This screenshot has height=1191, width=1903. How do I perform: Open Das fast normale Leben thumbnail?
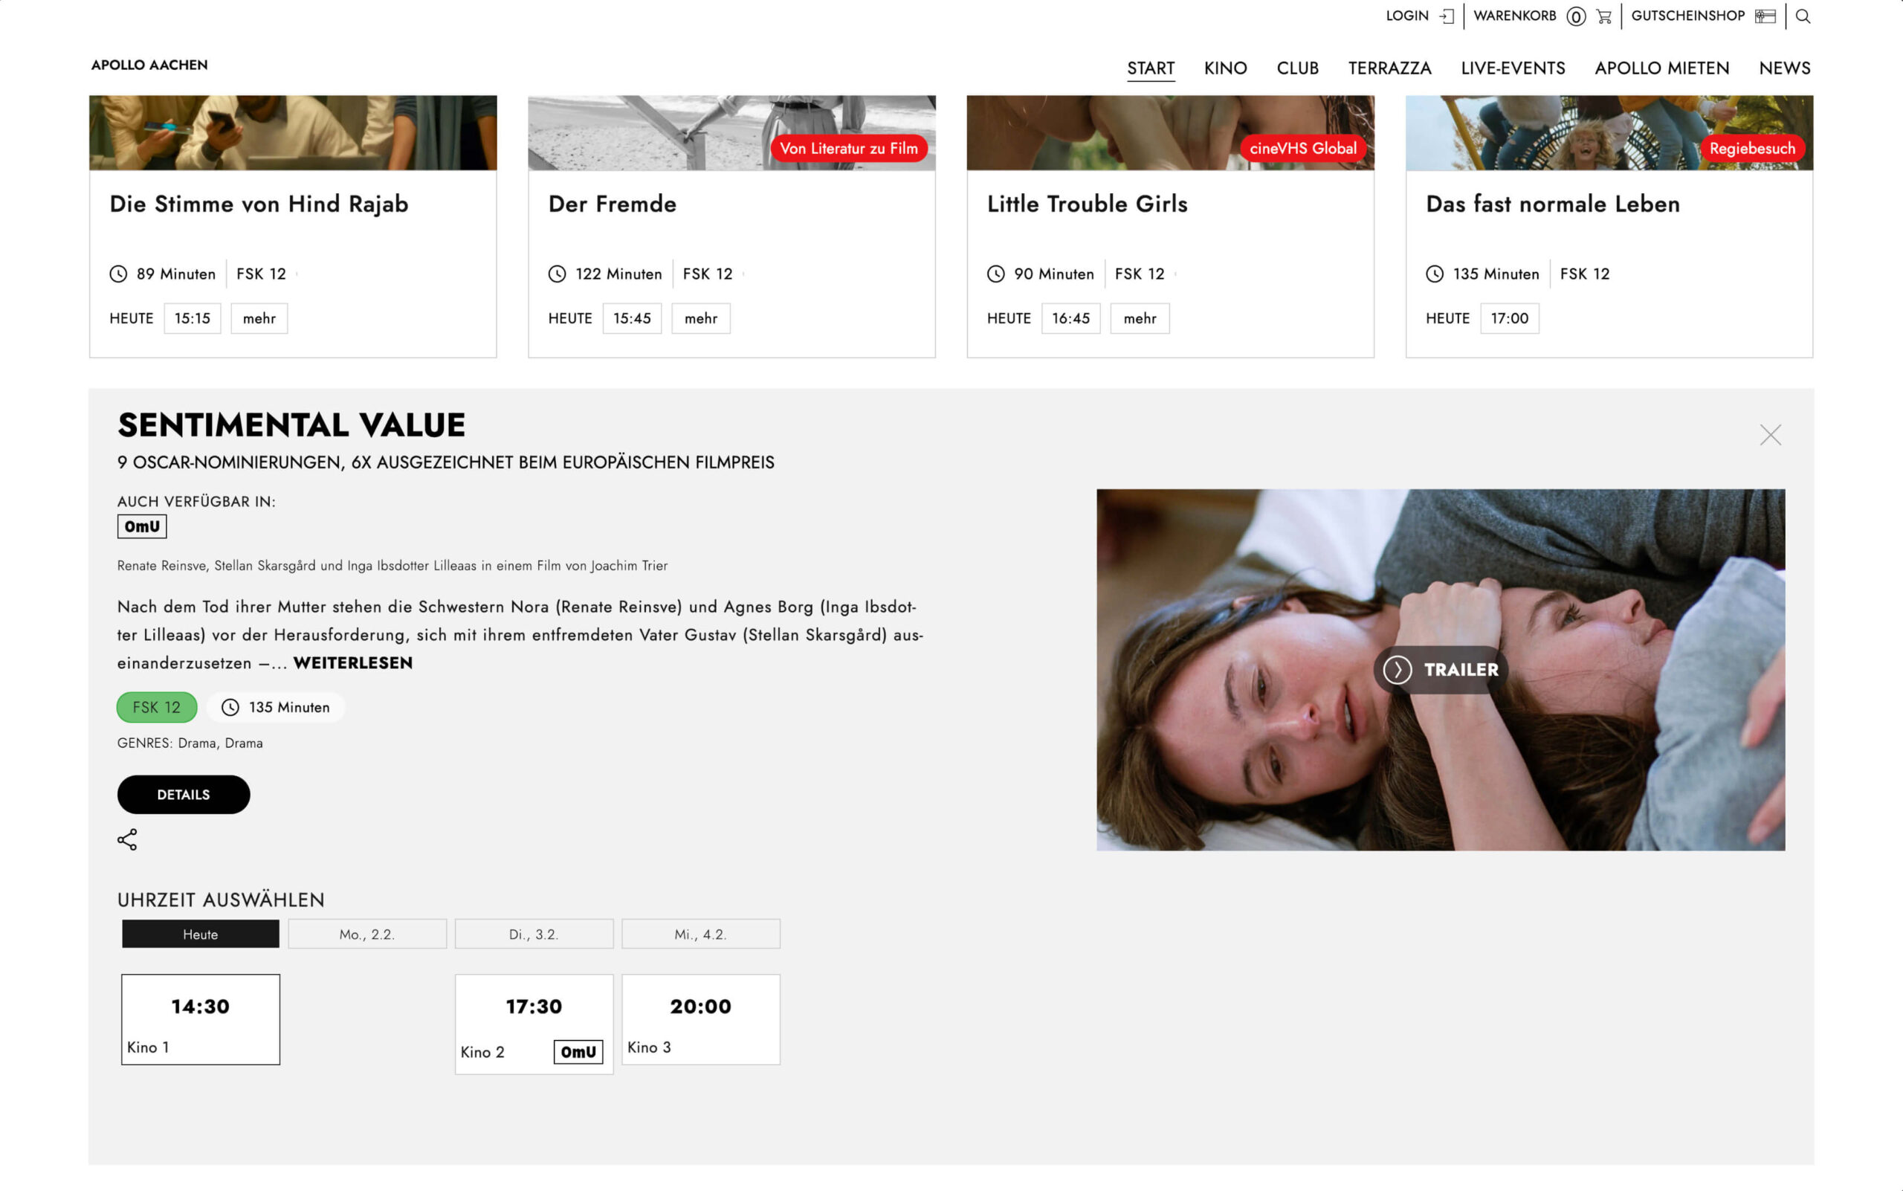click(1609, 132)
